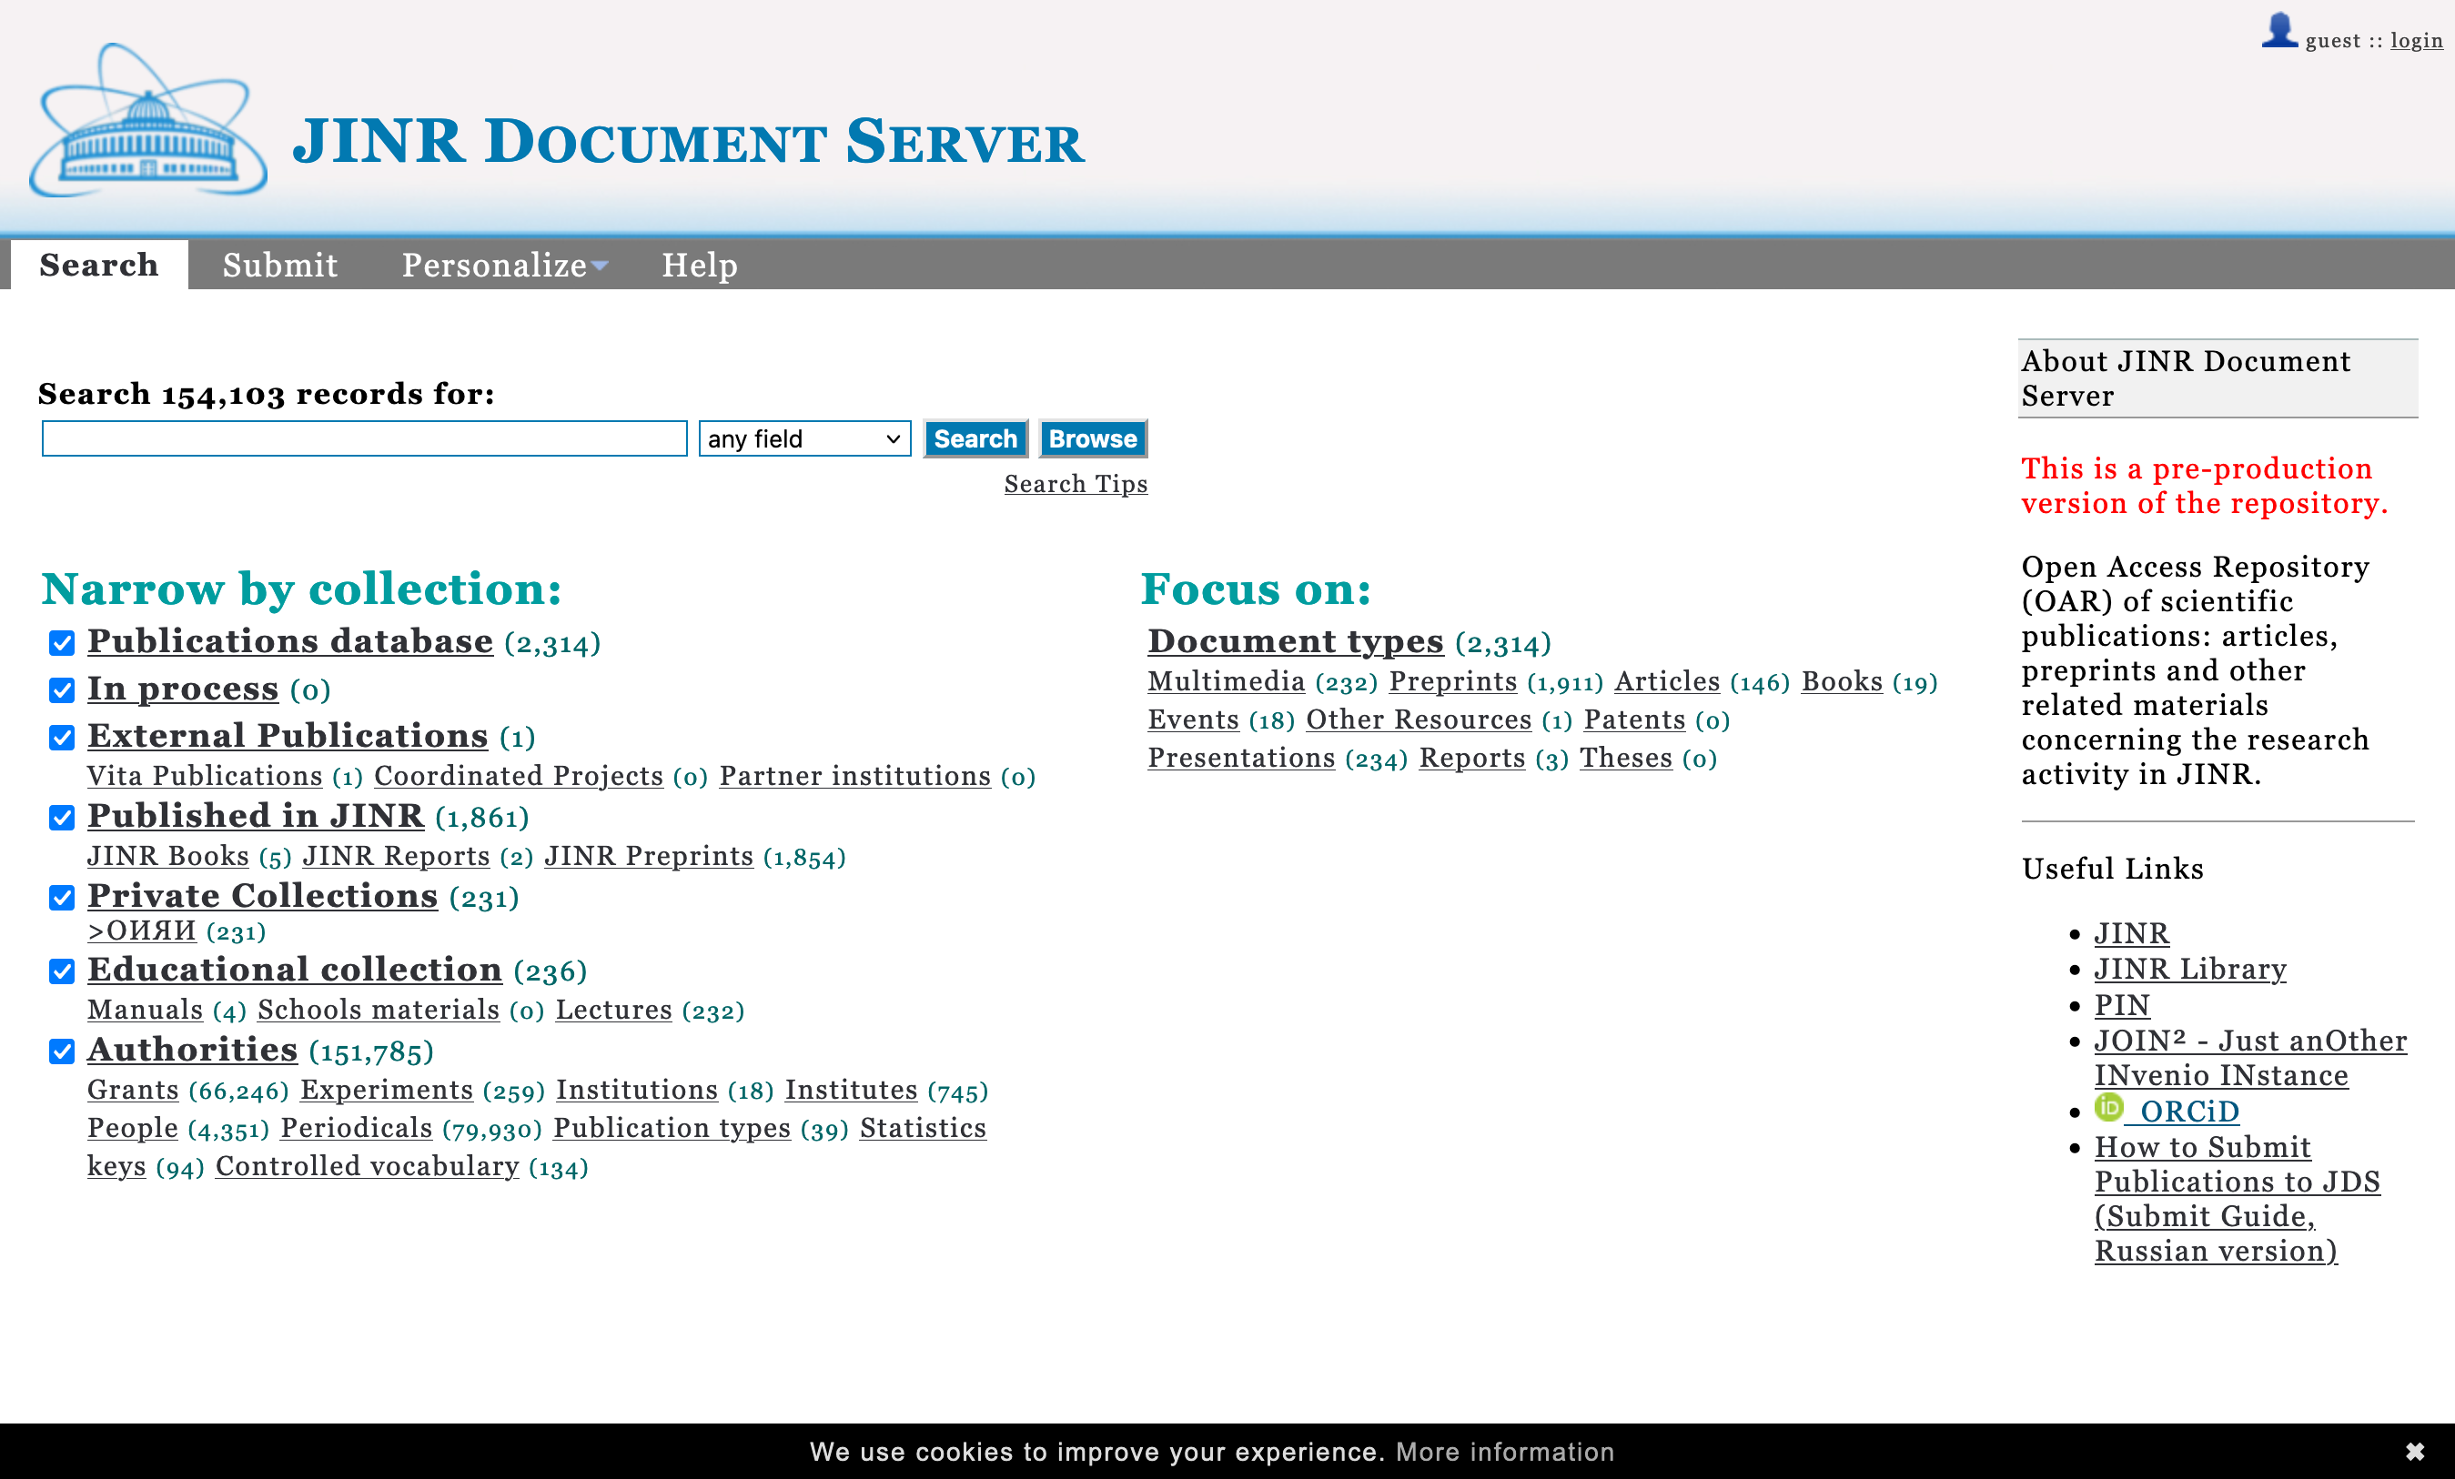
Task: Open Publication types link
Action: 672,1129
